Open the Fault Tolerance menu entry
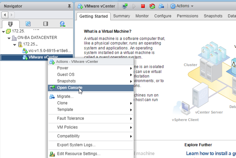236x158 pixels. (x=91, y=118)
